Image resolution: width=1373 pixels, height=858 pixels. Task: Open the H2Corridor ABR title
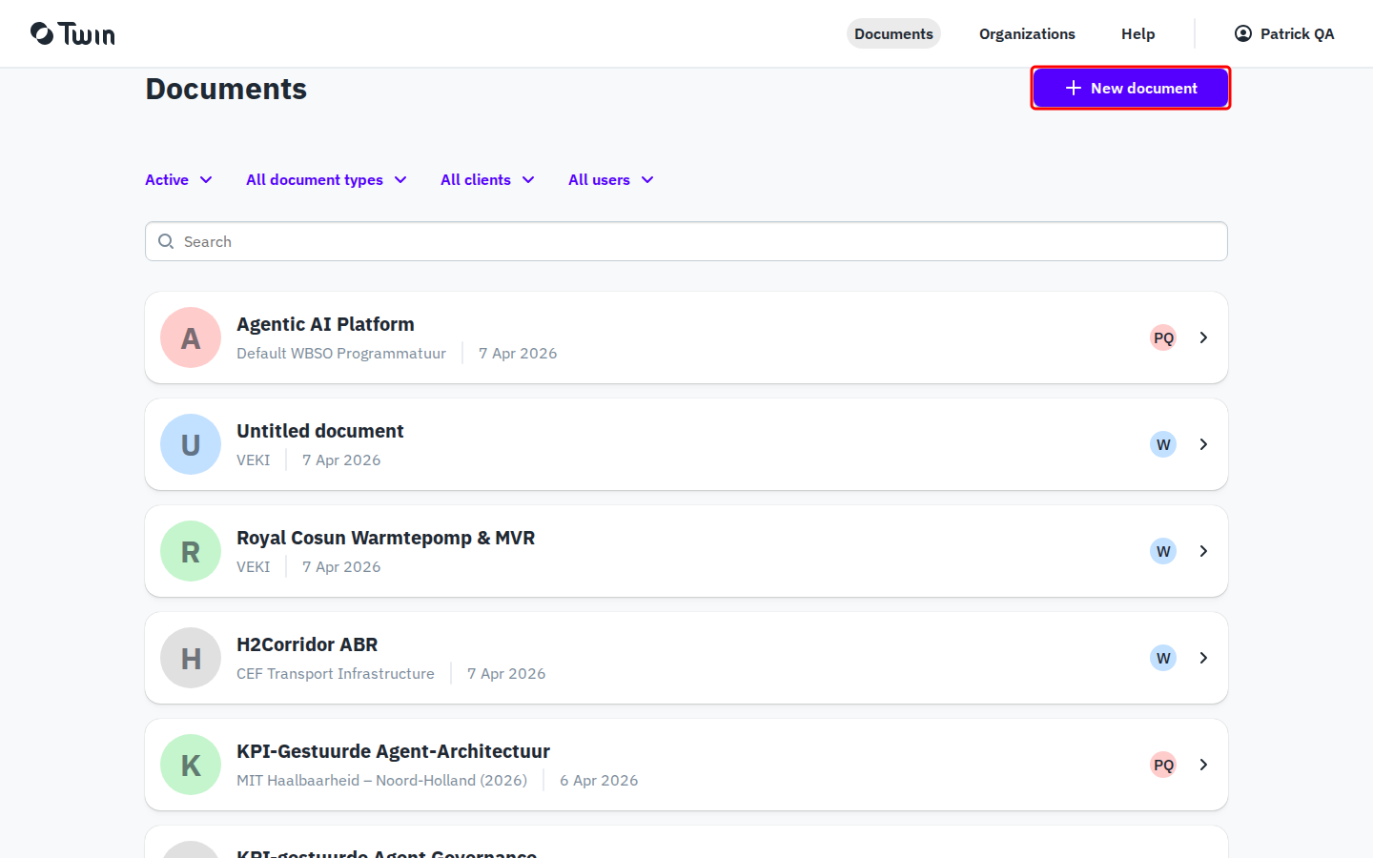click(x=307, y=644)
